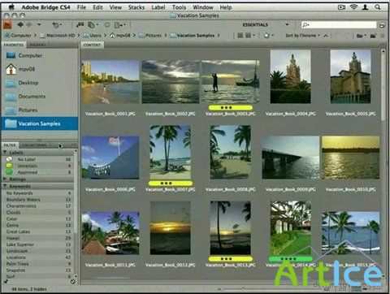Filter by Palm Trees keyword
The height and width of the screenshot is (294, 390).
[38, 264]
